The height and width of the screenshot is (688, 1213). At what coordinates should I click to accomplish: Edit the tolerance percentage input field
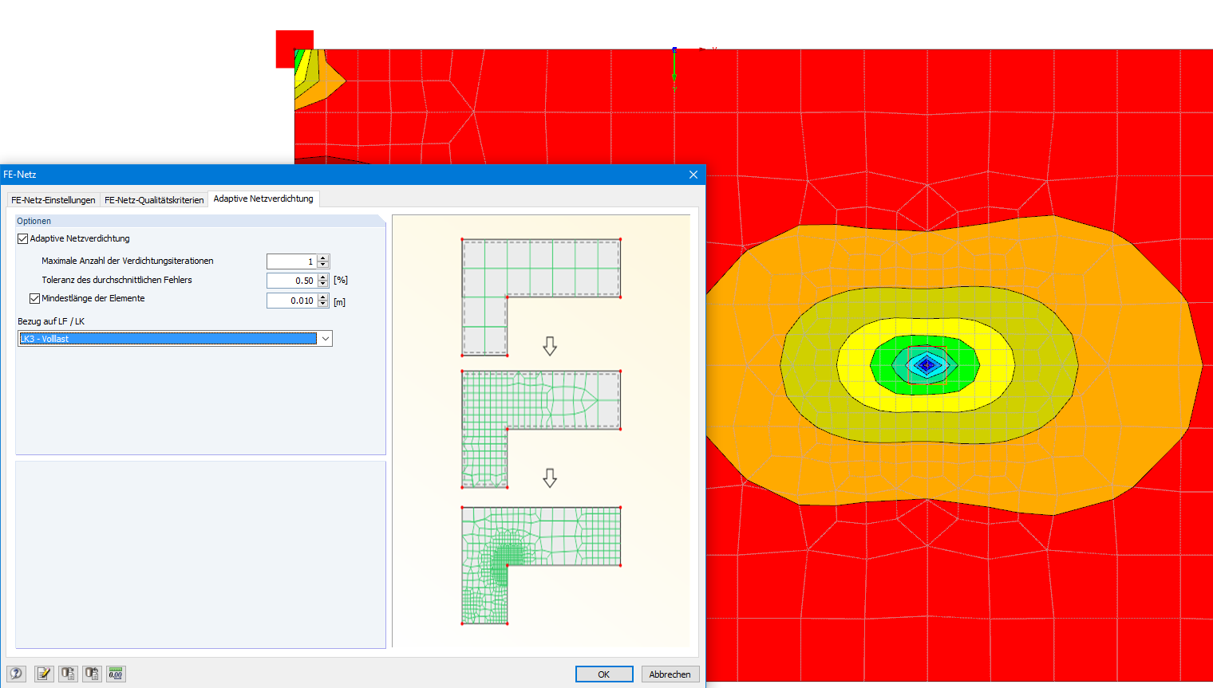click(291, 280)
